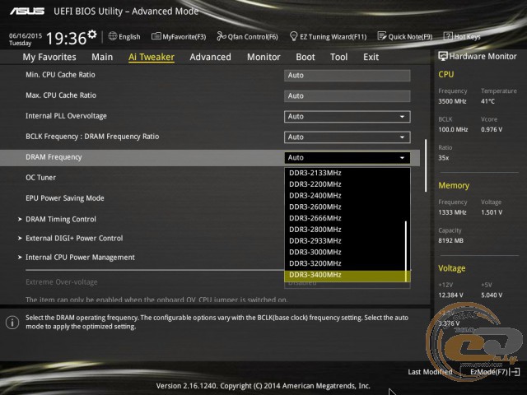The height and width of the screenshot is (395, 527).
Task: Click the main settings scrollbar
Action: (426, 165)
